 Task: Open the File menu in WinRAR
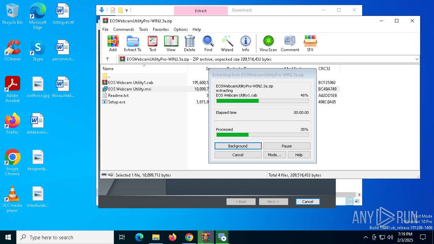point(105,29)
